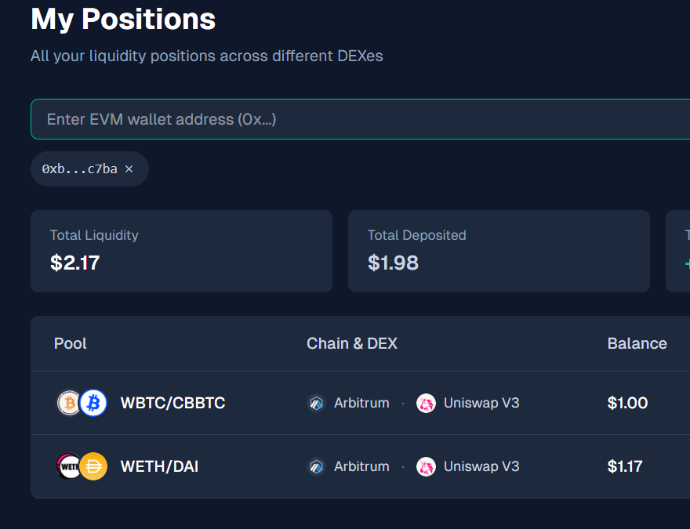Open the WBTC/CBBTC pool position
This screenshot has height=529, width=690.
click(x=172, y=403)
